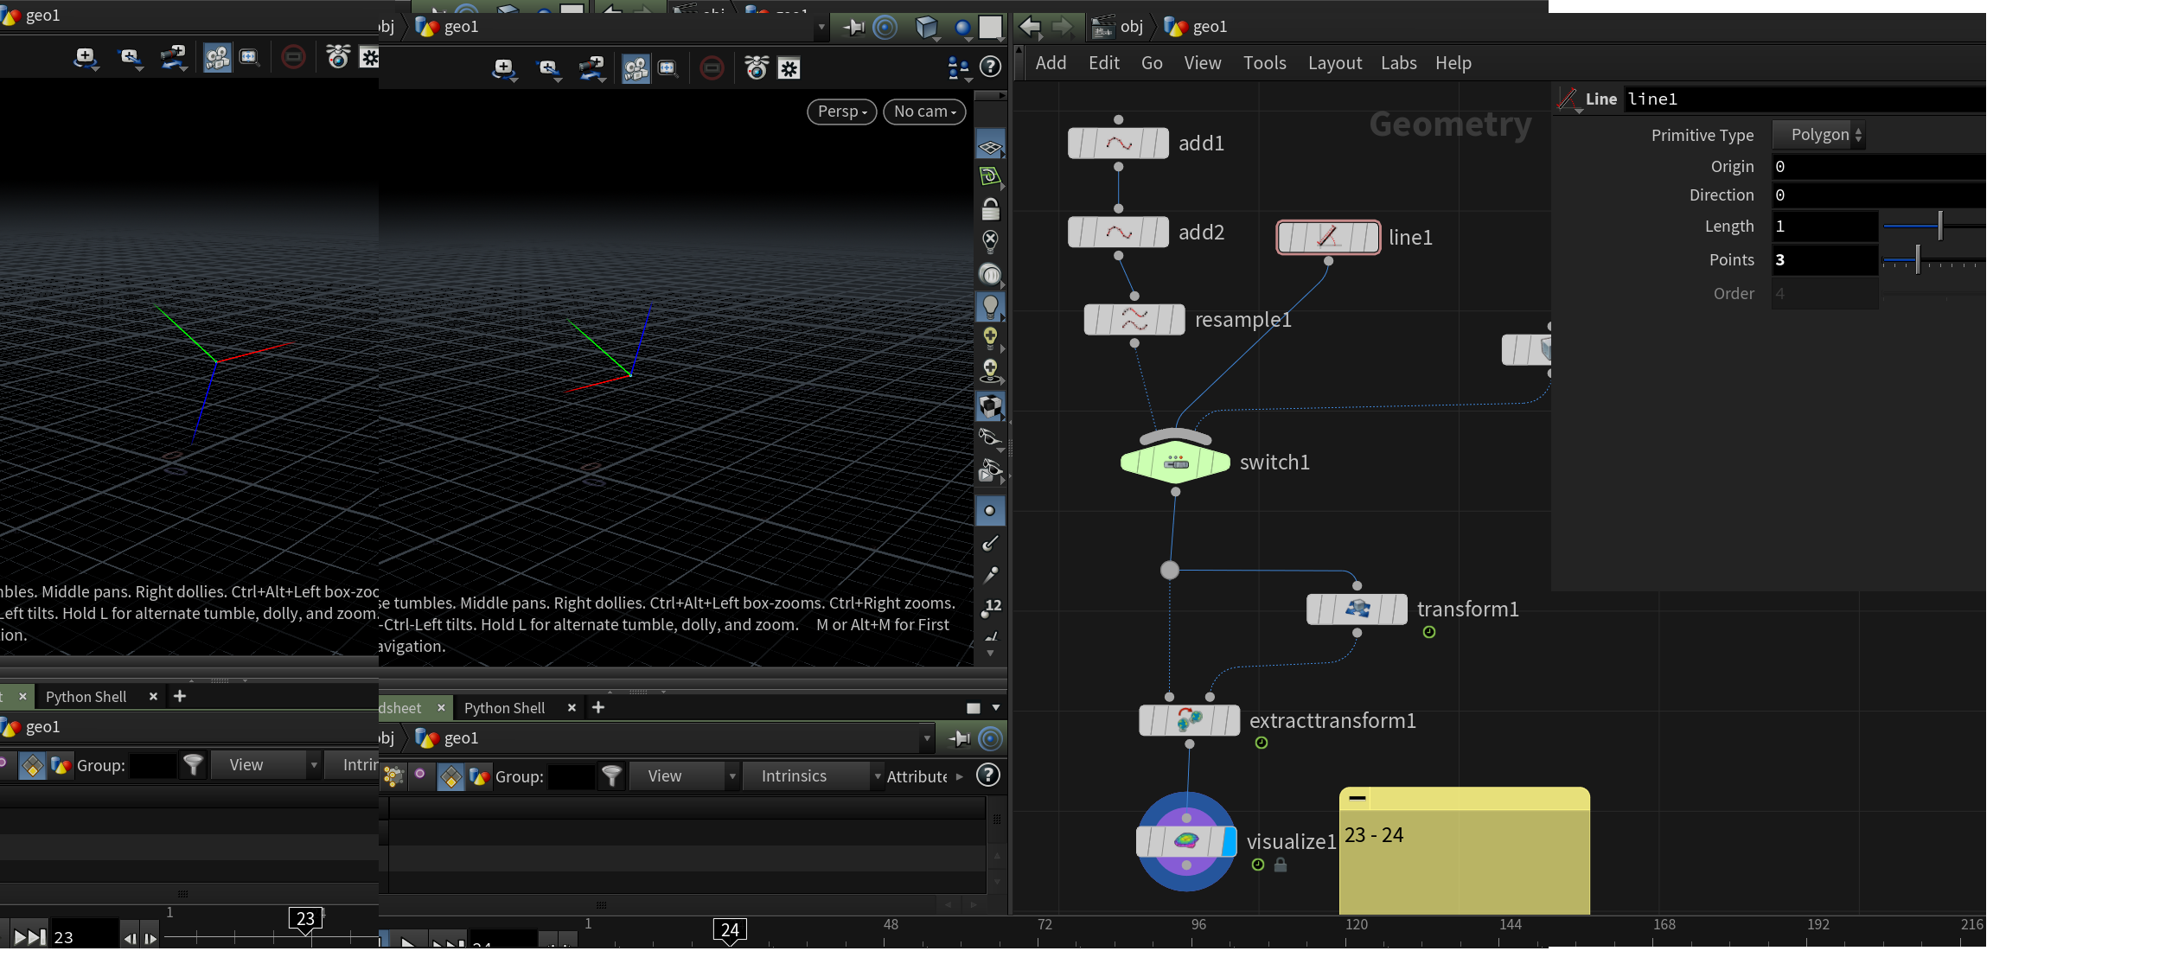Image resolution: width=2172 pixels, height=970 pixels.
Task: Select high quality lighting yellow bulb
Action: [990, 337]
